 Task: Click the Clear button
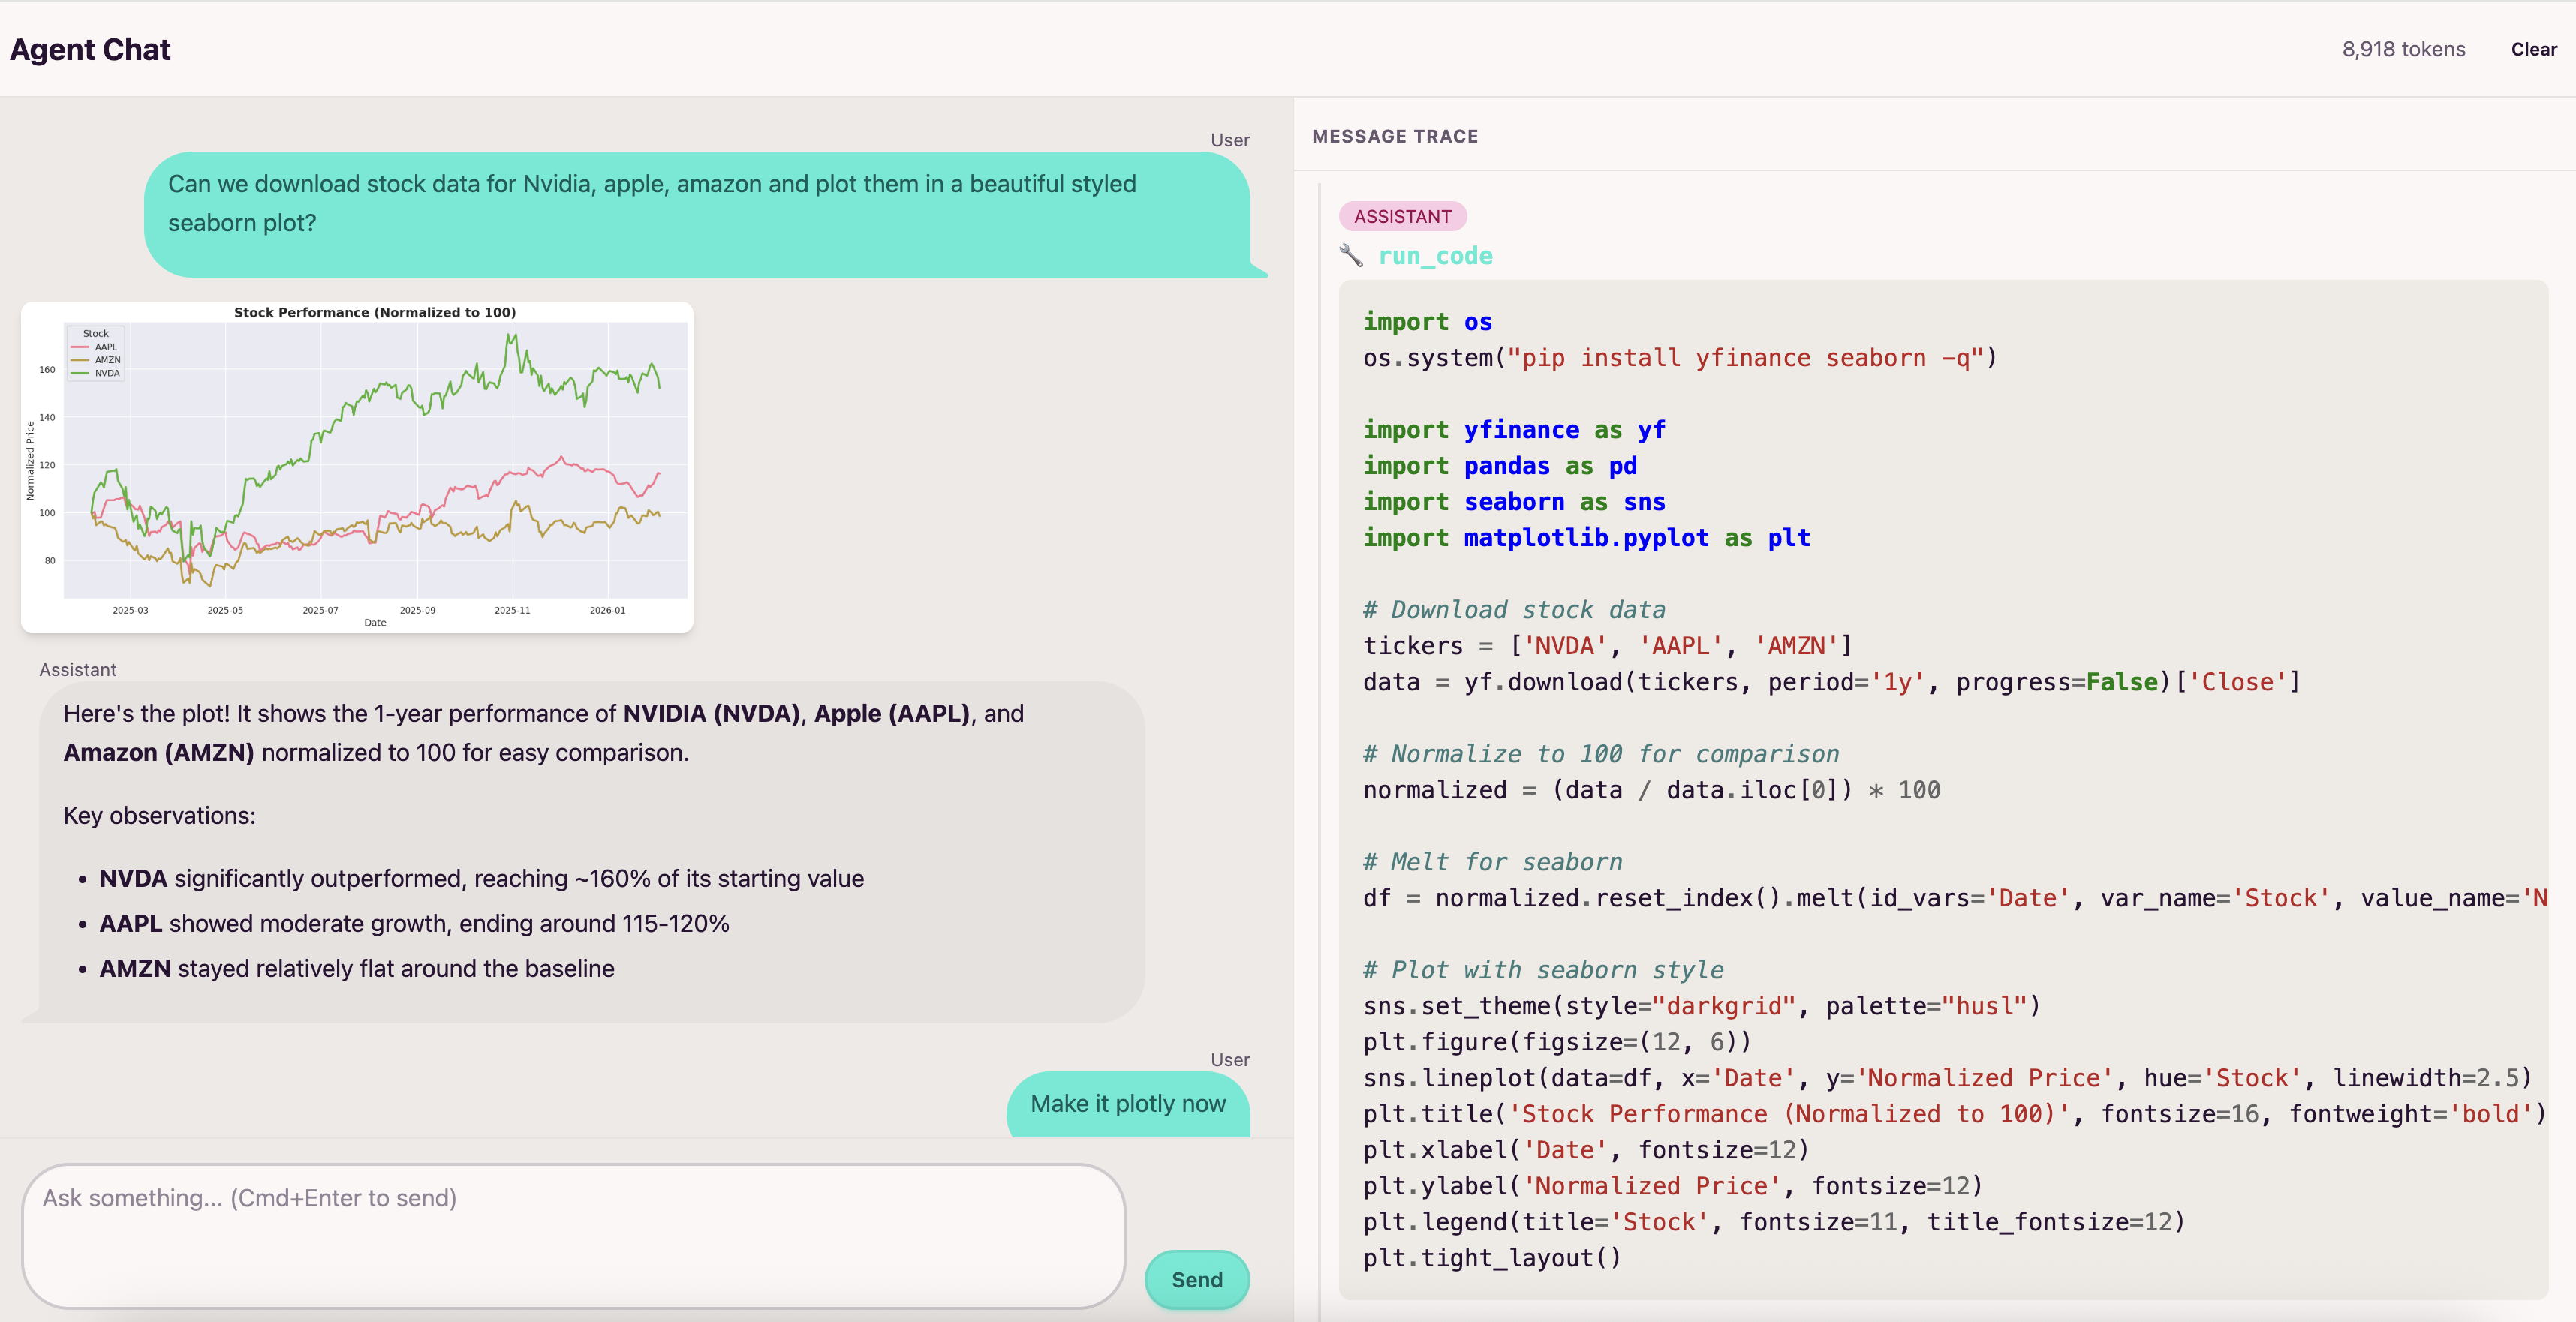[2533, 49]
